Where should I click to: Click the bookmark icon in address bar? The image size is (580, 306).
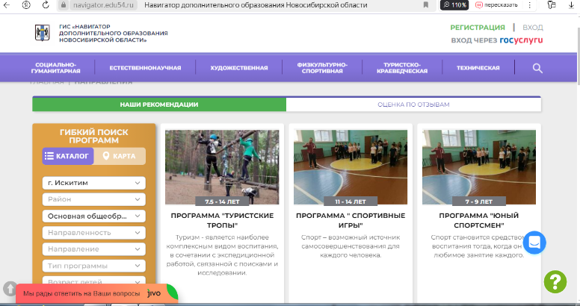[x=425, y=5]
